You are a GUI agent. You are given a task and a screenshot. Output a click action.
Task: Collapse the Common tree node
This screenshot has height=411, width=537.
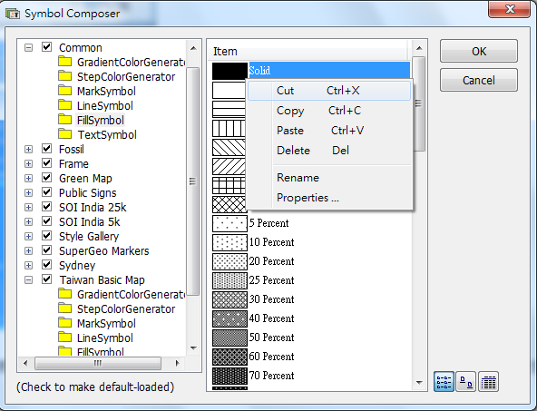29,47
